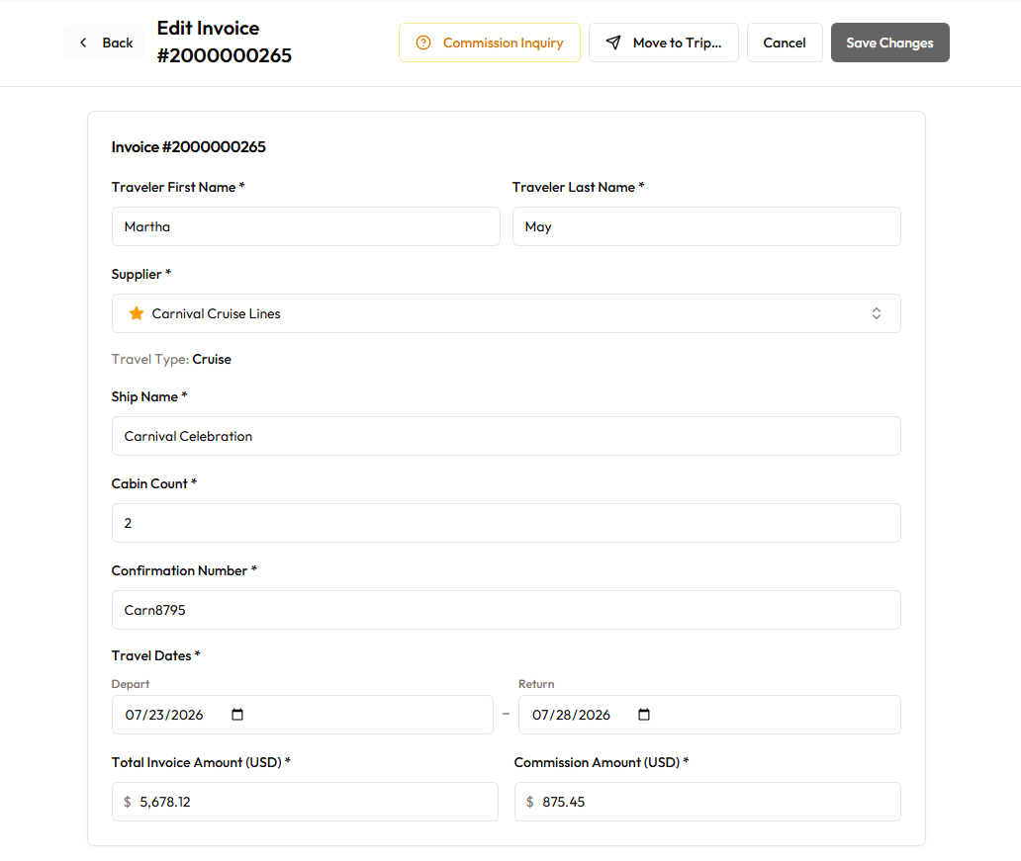Viewport: 1021px width, 861px height.
Task: Click the Back button
Action: point(104,43)
